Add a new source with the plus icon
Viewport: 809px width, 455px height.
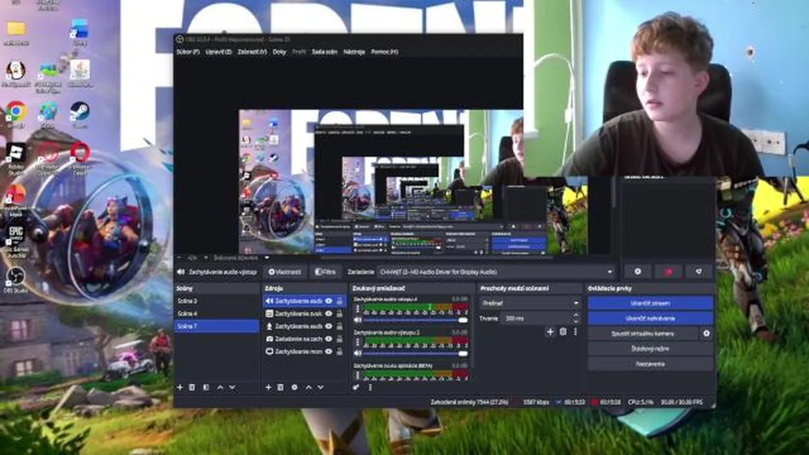[x=268, y=387]
